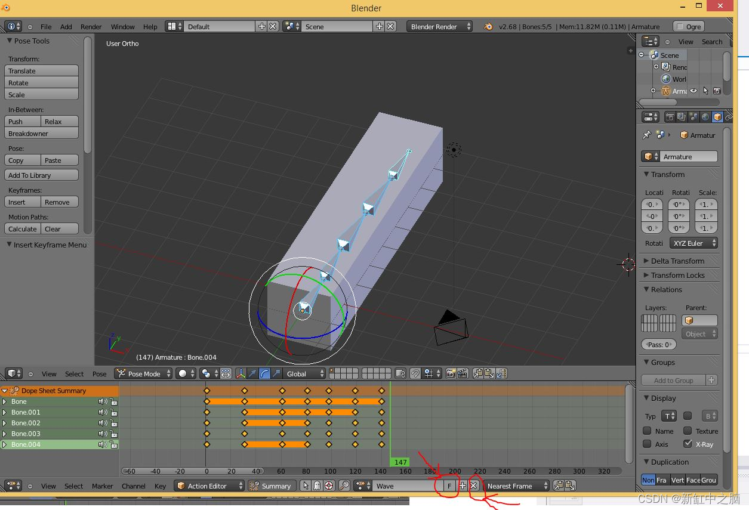Screen dimensions: 749x510
Task: Toggle the 3D manipulator widget icon
Action: pos(241,373)
